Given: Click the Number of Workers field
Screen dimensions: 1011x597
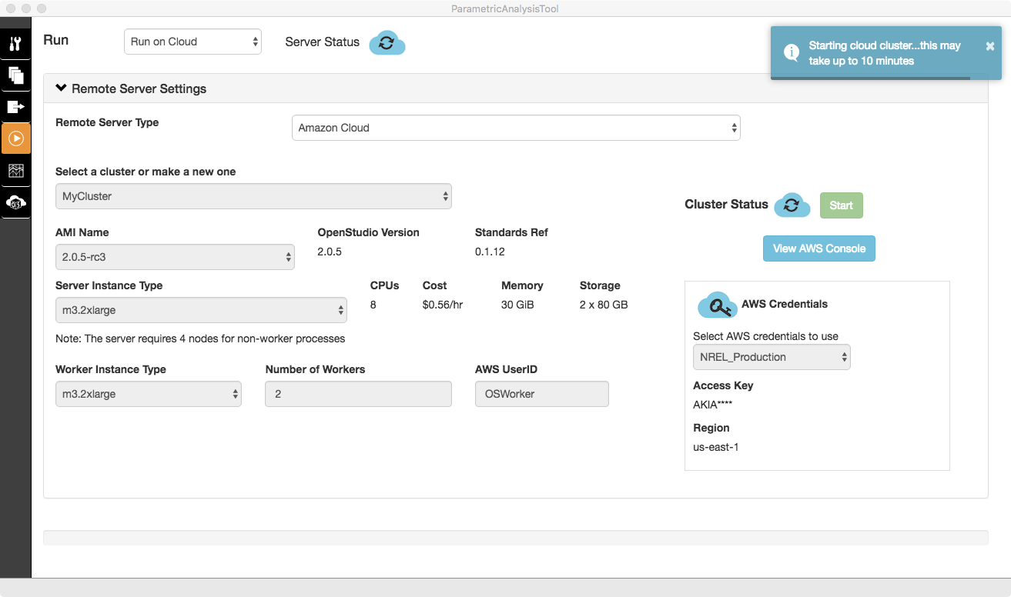Looking at the screenshot, I should tap(358, 394).
